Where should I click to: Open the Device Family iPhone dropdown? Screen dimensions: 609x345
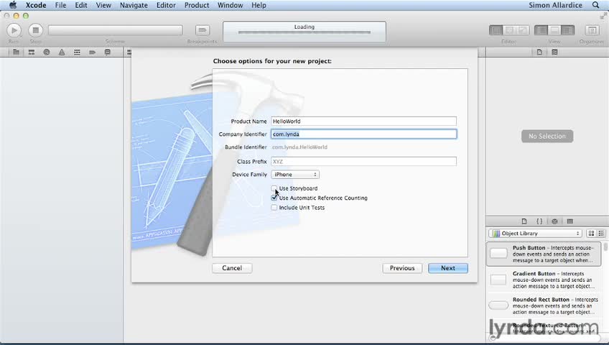point(295,175)
